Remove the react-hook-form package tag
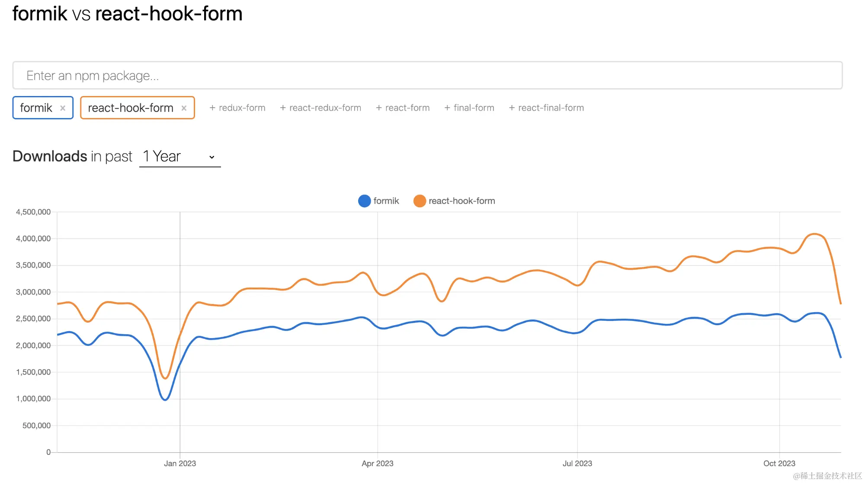Viewport: 865px width, 483px height. coord(184,108)
